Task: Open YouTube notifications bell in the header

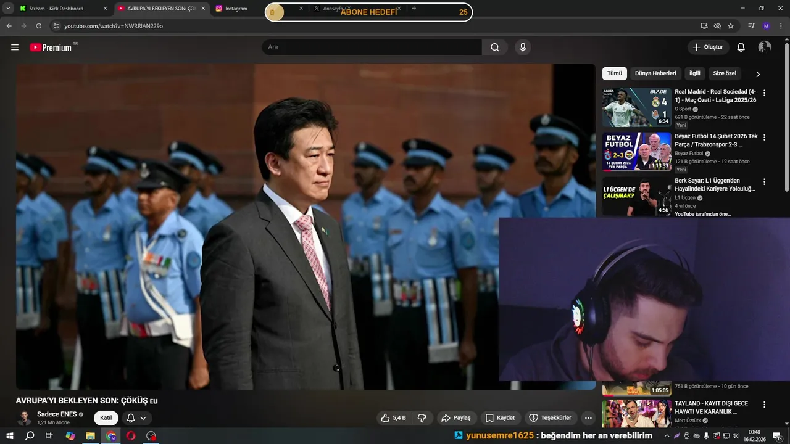Action: 741,47
